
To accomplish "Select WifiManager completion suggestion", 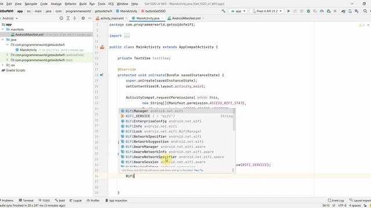I will [177, 111].
